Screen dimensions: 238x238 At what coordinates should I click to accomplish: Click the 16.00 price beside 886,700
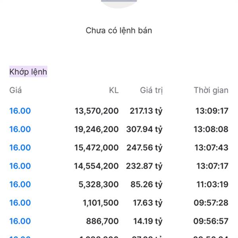[x=20, y=221]
